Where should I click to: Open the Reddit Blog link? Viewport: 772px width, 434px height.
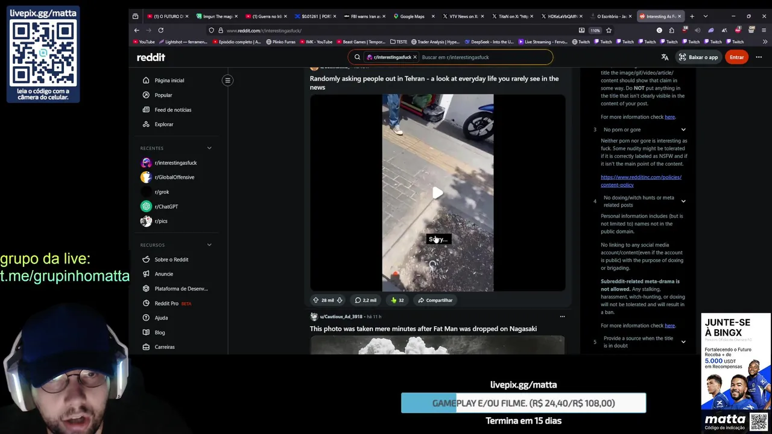[159, 332]
